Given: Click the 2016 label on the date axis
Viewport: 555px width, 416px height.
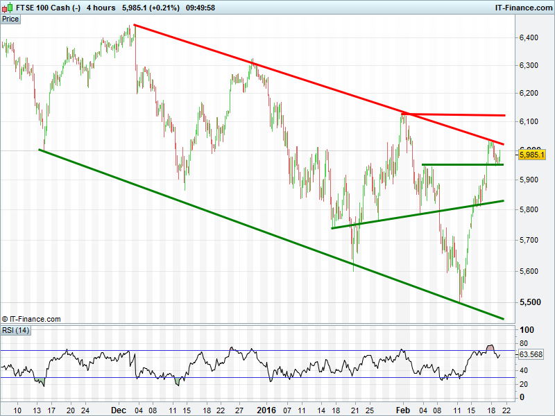Looking at the screenshot, I should click(x=268, y=410).
